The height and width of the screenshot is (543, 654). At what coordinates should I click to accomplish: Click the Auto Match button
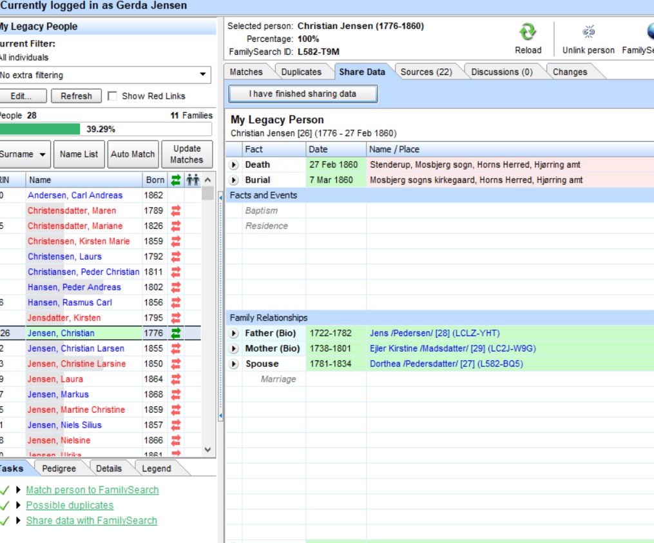click(x=133, y=154)
